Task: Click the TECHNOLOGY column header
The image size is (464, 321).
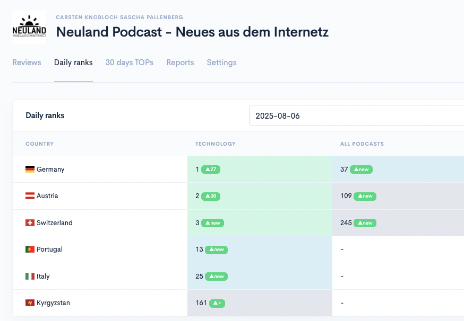Action: click(x=216, y=144)
